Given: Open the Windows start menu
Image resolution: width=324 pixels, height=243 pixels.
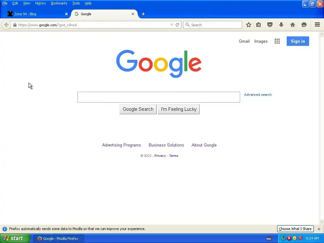Looking at the screenshot, I should click(x=15, y=239).
